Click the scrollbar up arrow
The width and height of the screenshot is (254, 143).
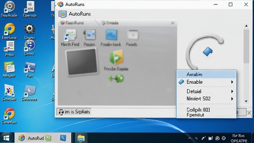(x=246, y=26)
